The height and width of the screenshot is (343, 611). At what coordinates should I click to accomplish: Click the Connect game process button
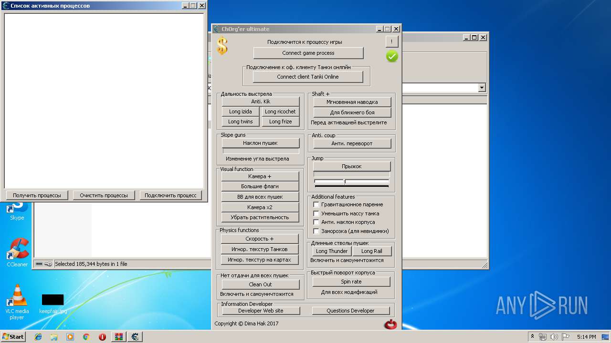(308, 53)
